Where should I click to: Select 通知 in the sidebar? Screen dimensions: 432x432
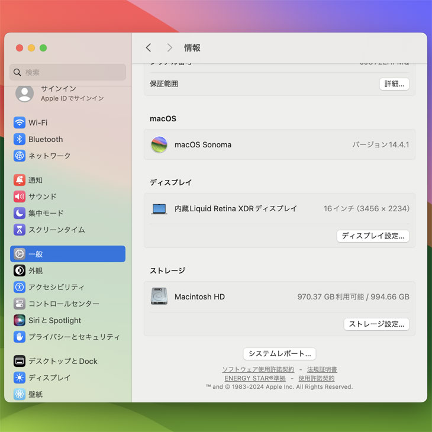pyautogui.click(x=68, y=180)
